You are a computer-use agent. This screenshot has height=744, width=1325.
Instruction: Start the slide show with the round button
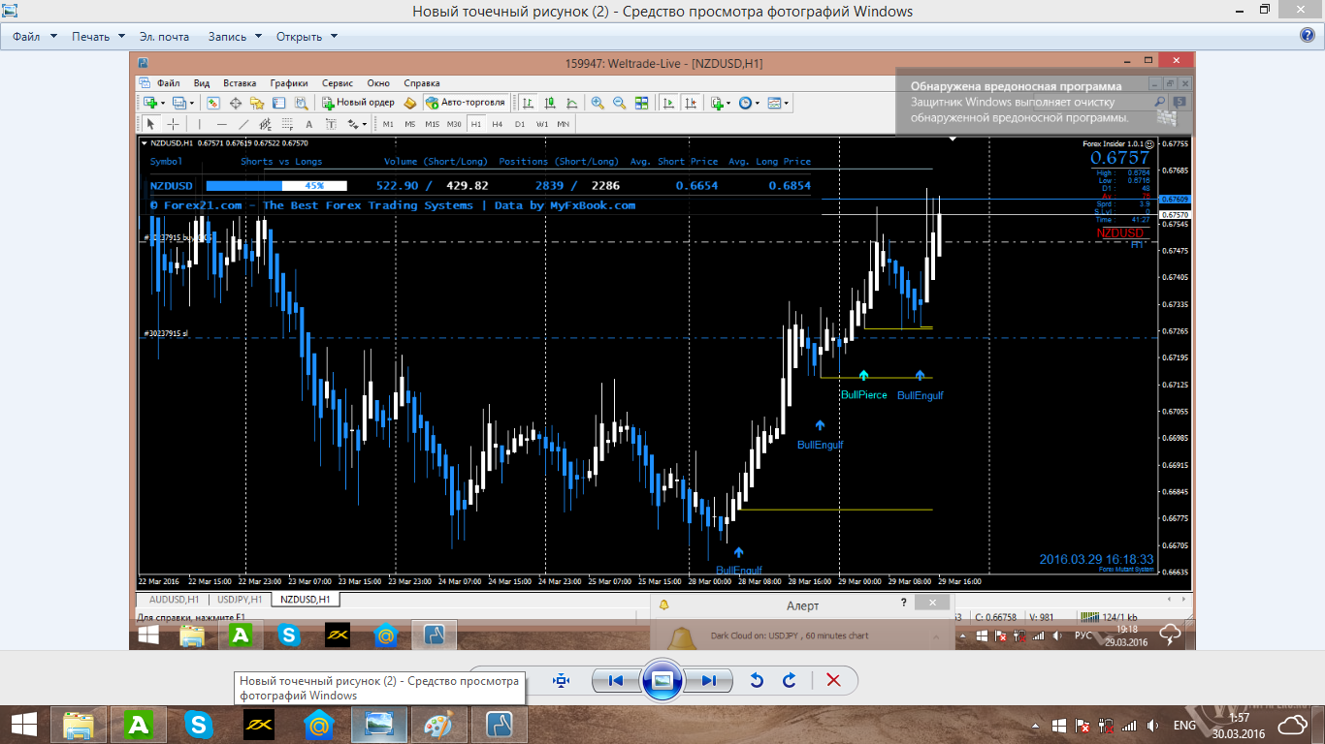click(662, 680)
